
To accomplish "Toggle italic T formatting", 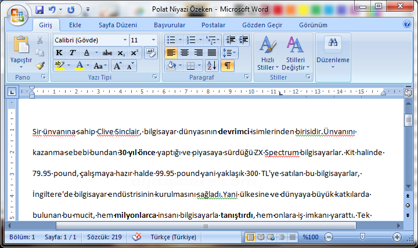I will 73,53.
